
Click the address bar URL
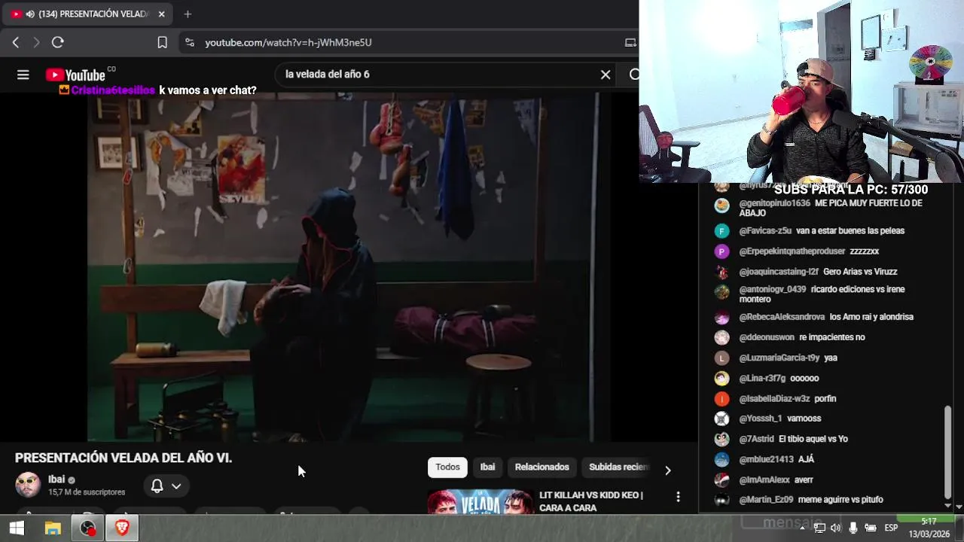pyautogui.click(x=288, y=43)
